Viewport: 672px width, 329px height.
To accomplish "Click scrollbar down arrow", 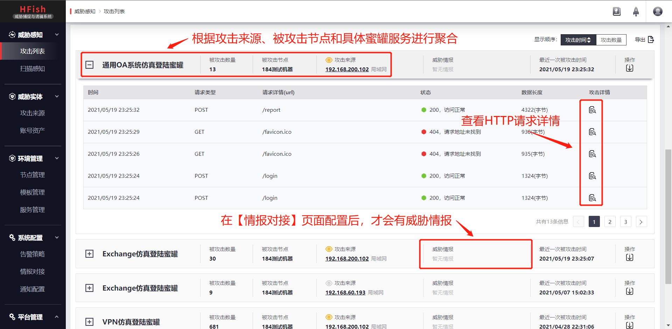I will [x=668, y=326].
